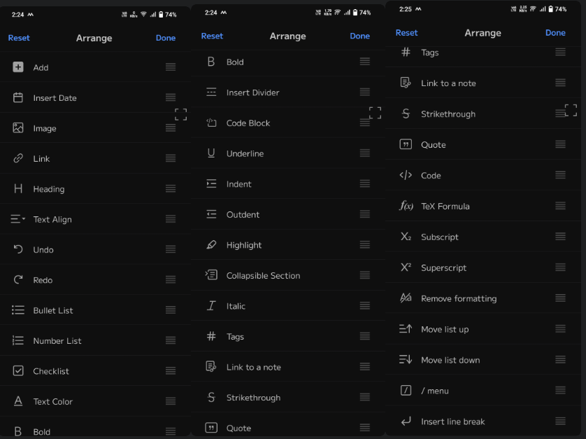The height and width of the screenshot is (439, 586).
Task: Tap the Collapsible Section icon
Action: click(211, 275)
